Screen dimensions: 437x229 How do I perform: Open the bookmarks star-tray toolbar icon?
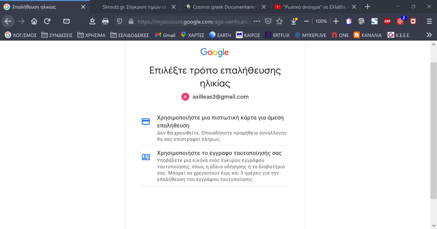pyautogui.click(x=92, y=21)
